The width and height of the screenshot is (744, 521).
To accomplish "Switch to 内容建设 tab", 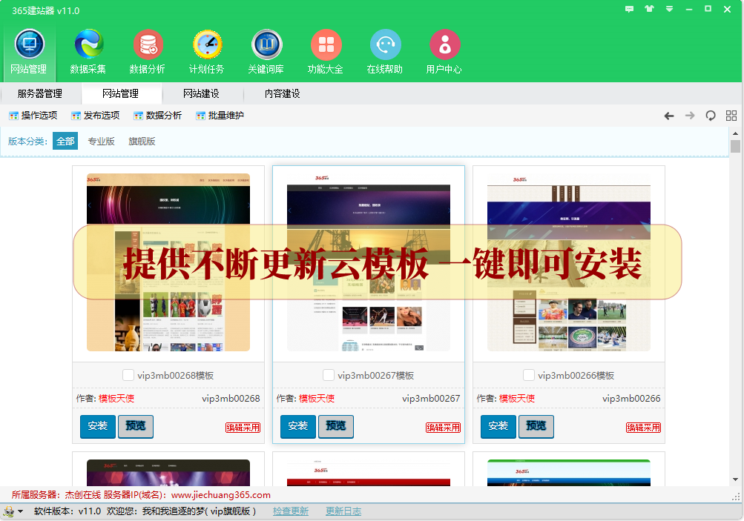I will point(283,94).
